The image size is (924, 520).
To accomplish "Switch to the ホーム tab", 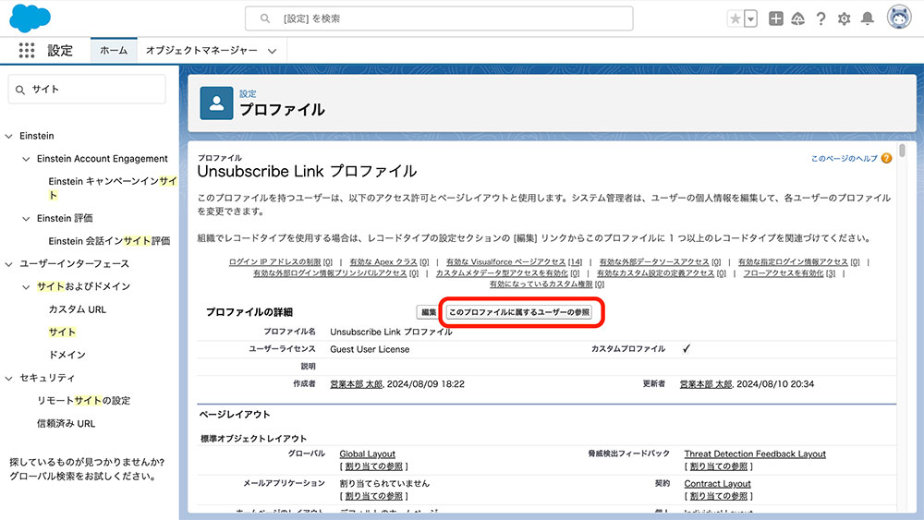I will pyautogui.click(x=114, y=51).
